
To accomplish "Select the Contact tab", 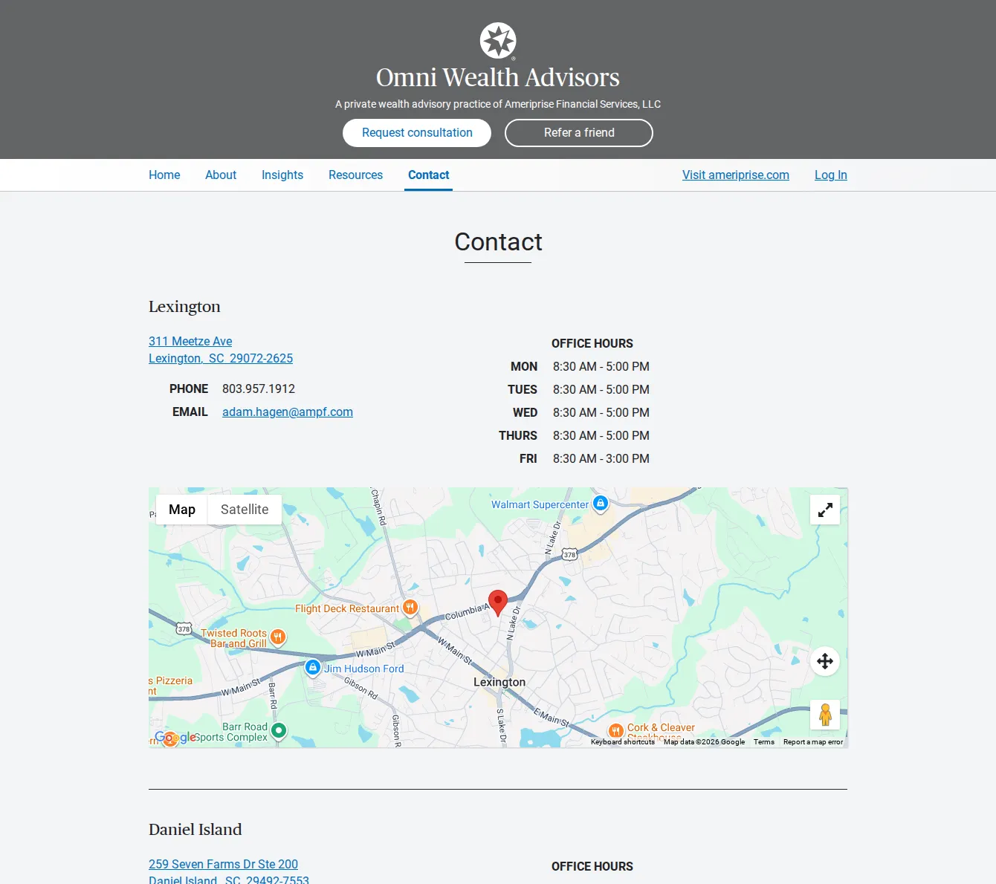I will tap(429, 175).
